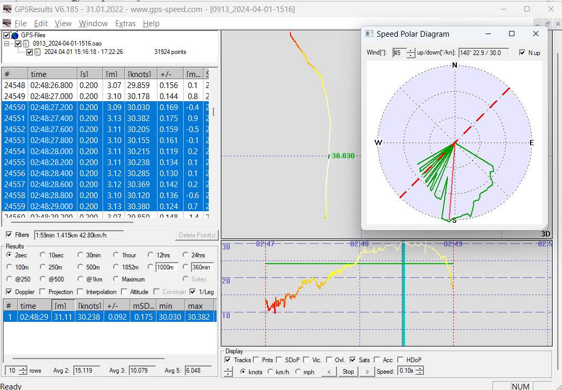
Task: Step playback backward with the < button
Action: (x=329, y=371)
